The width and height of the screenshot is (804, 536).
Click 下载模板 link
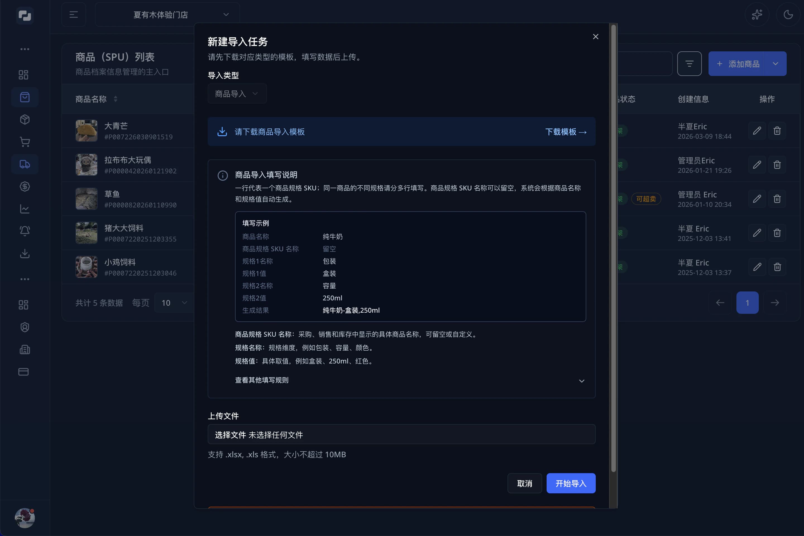566,132
